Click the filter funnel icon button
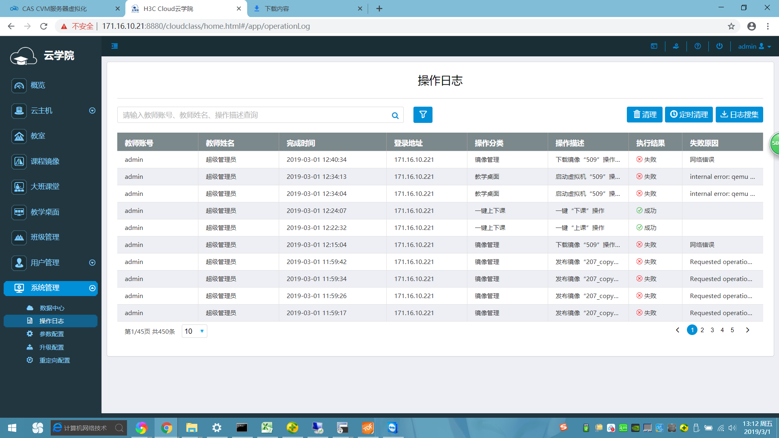This screenshot has height=438, width=779. point(423,115)
